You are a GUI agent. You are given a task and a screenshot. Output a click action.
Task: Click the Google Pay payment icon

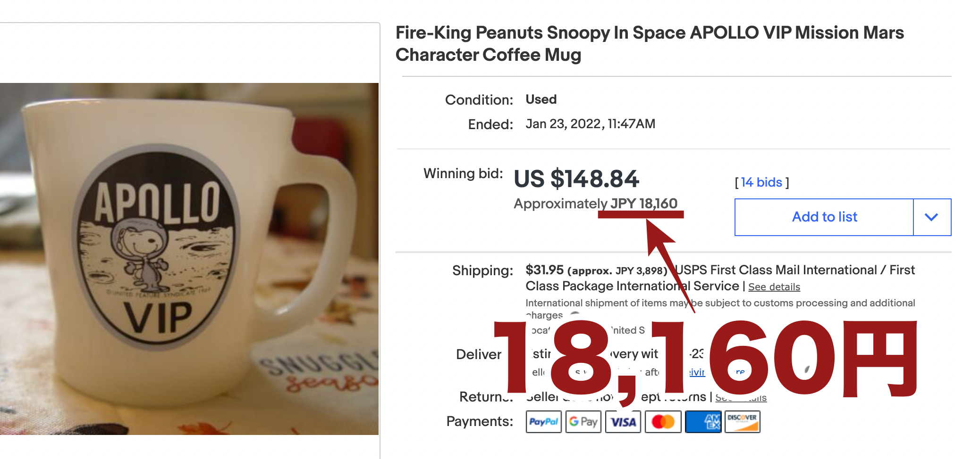tap(583, 422)
